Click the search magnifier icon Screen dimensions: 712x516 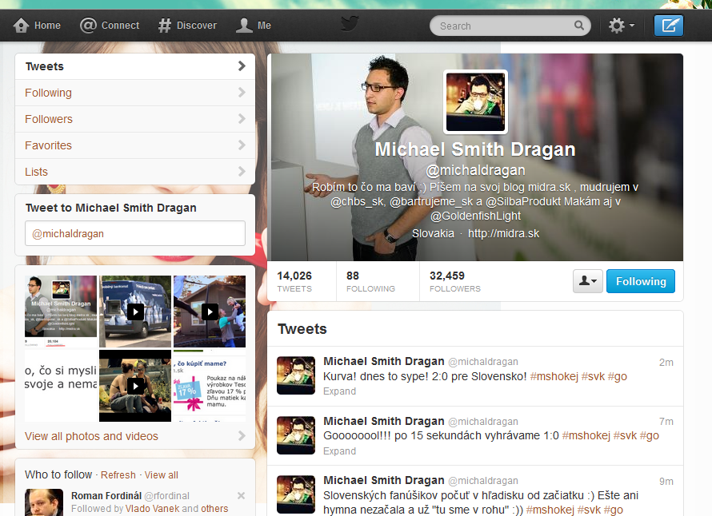(x=579, y=26)
